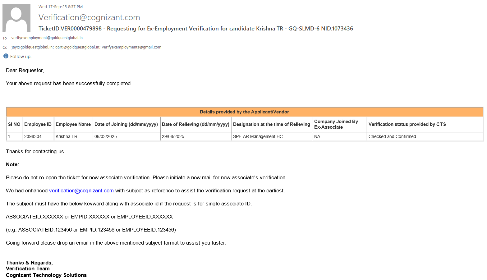This screenshot has width=487, height=280.
Task: Click the Thanks for contacting us. line
Action: click(35, 152)
